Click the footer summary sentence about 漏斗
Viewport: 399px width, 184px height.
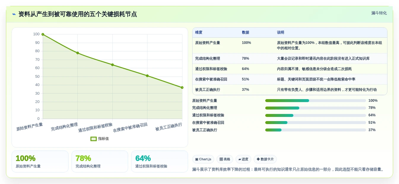click(x=288, y=169)
